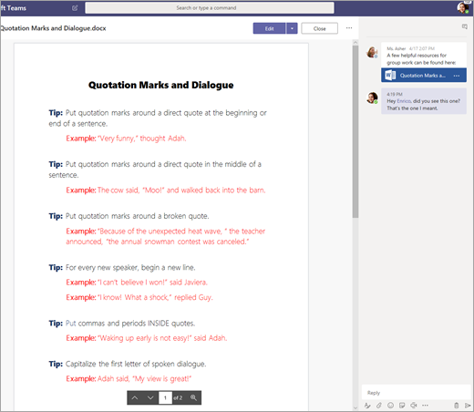Image resolution: width=474 pixels, height=412 pixels.
Task: Click the Meet now video icon
Action: click(x=414, y=406)
